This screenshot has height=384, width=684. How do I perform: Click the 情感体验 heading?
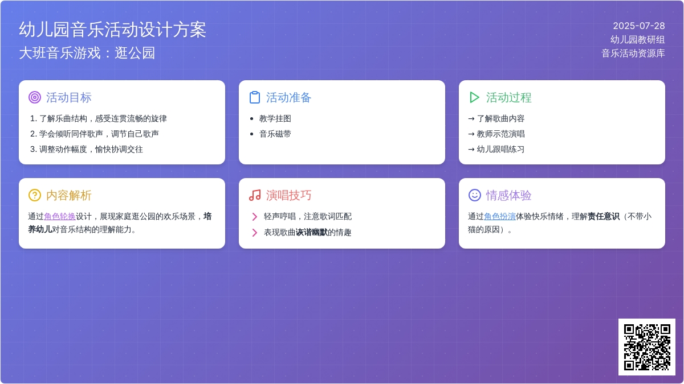(x=509, y=195)
